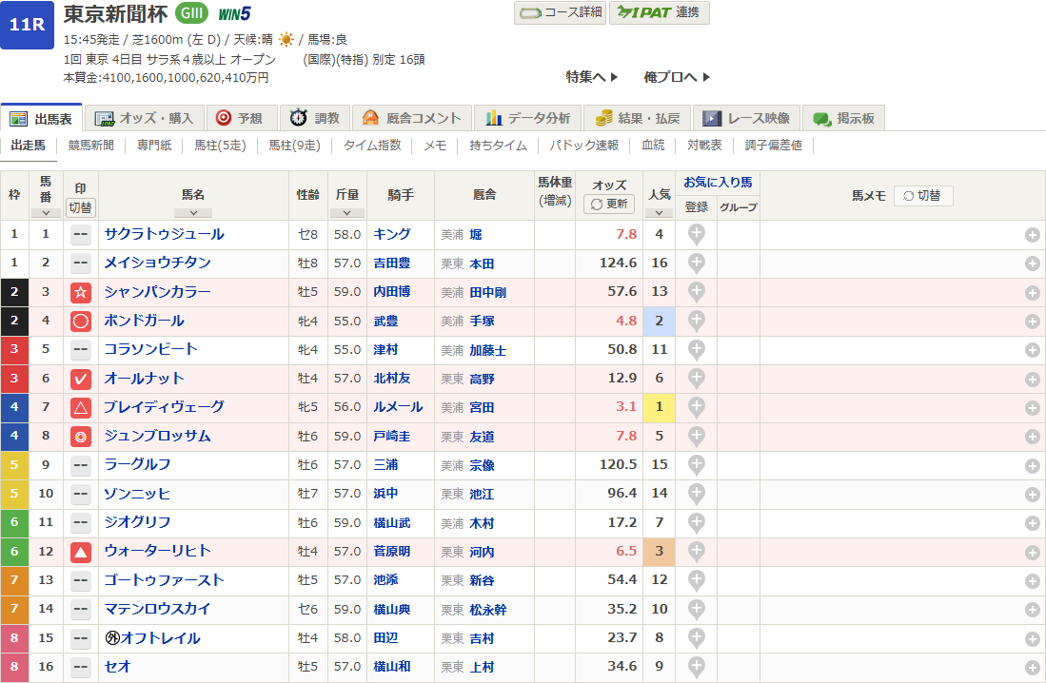Image resolution: width=1046 pixels, height=683 pixels.
Task: Click the memo plus icon for マテンロウスカイ
Action: [1032, 610]
